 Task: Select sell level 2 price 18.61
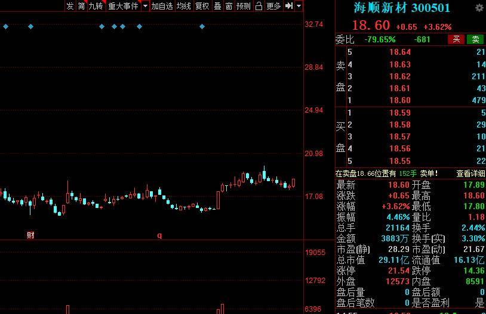tap(400, 88)
